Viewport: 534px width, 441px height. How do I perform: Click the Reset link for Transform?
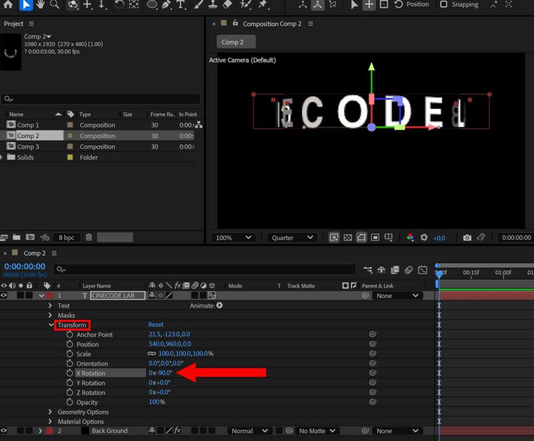pos(155,324)
